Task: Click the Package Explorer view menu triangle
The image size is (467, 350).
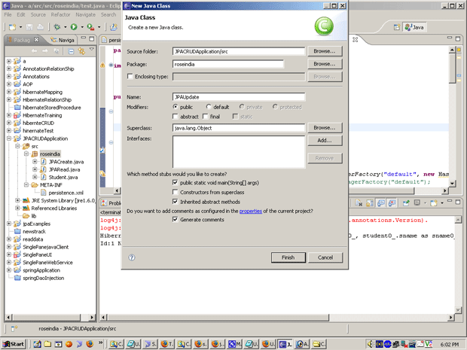Action: click(92, 50)
